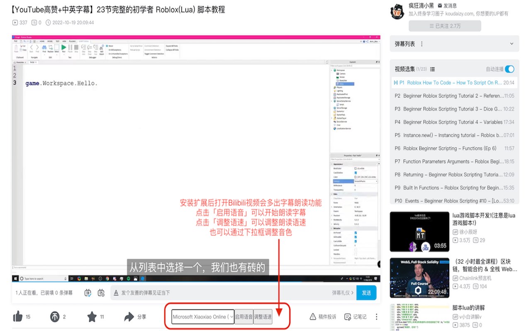Expand 弹幕礼仪 arrow link
531x331 pixels.
(343, 293)
